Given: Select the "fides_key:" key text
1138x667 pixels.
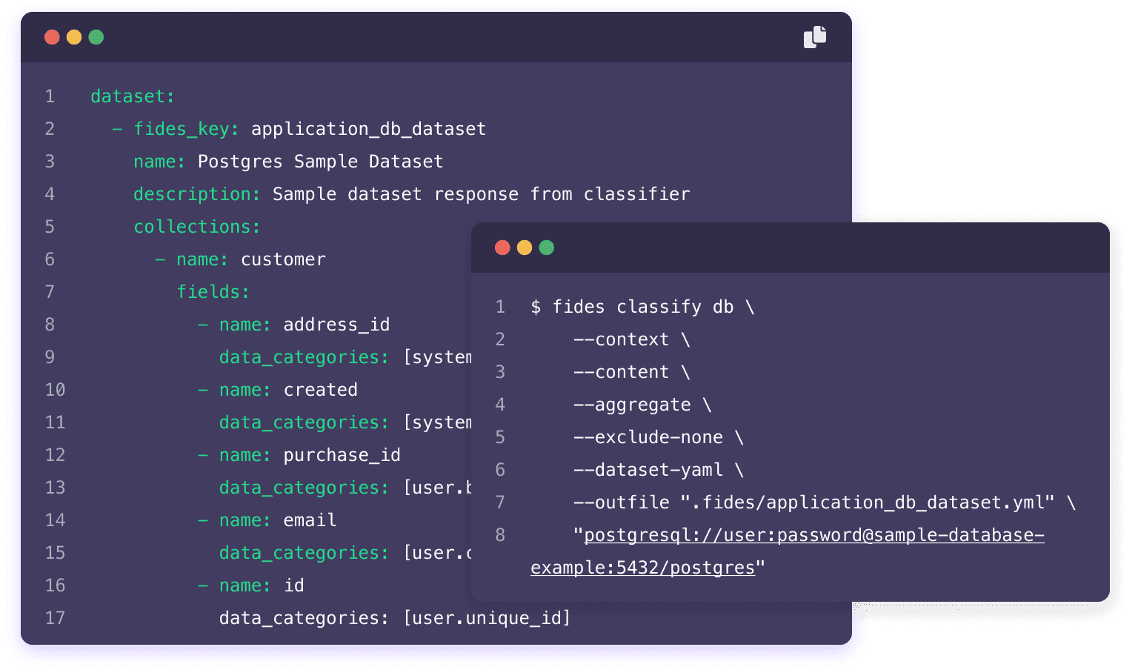Looking at the screenshot, I should [186, 129].
